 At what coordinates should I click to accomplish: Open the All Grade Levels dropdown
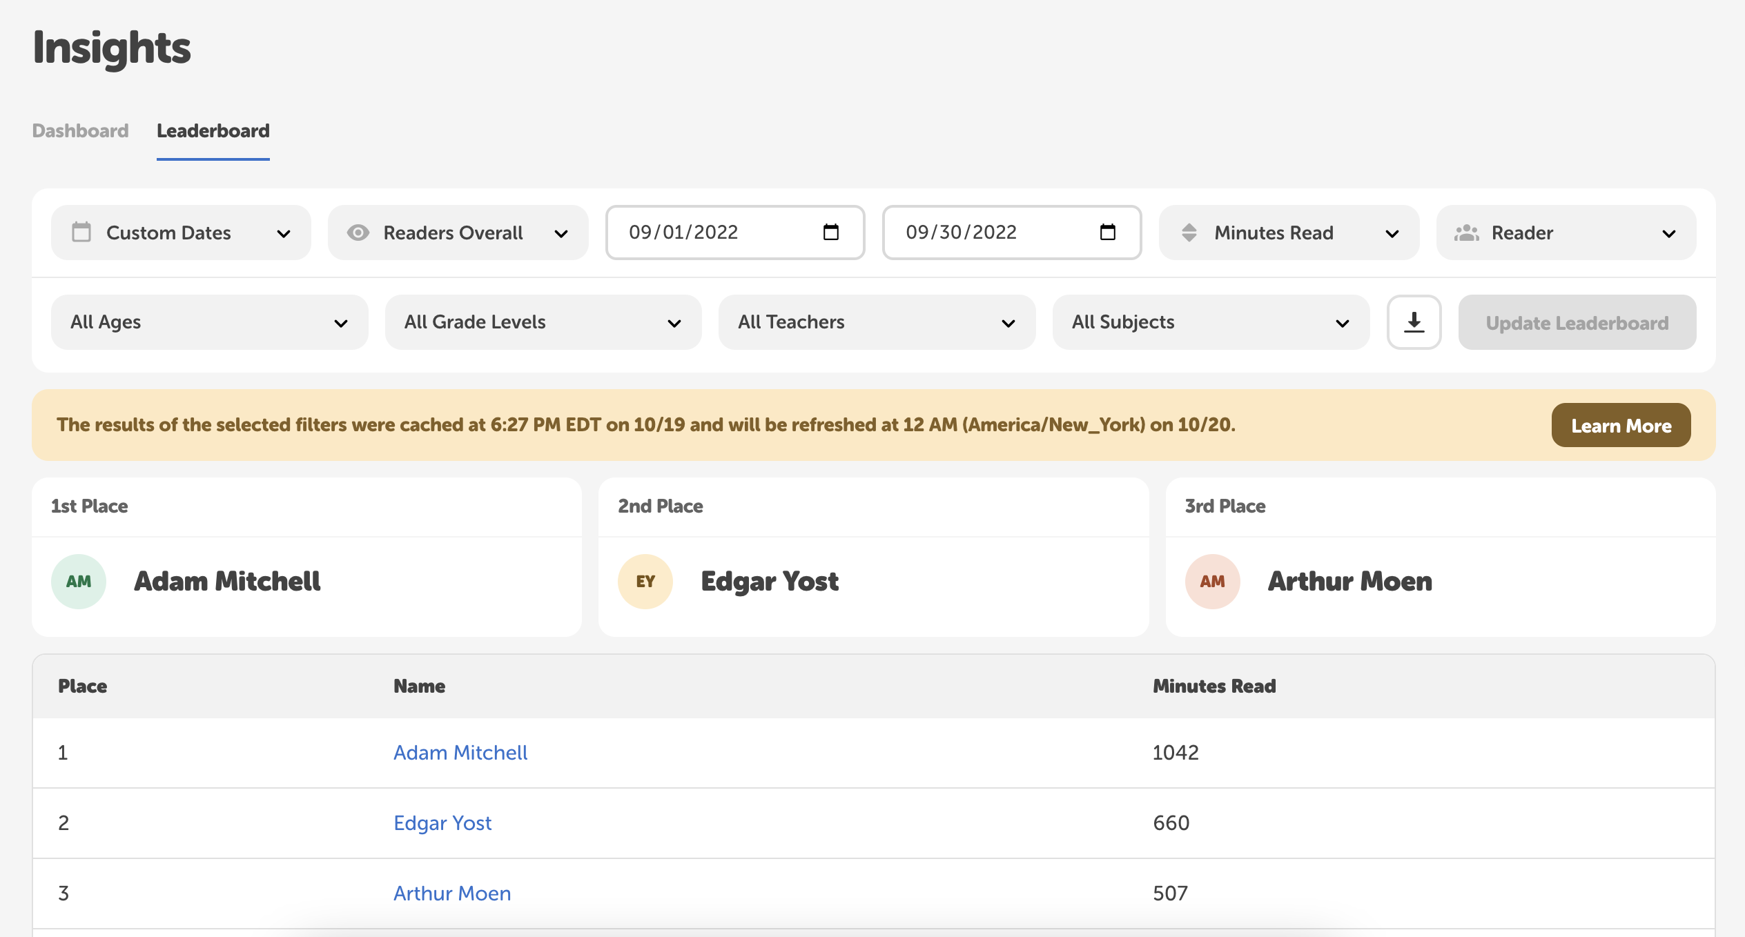(543, 322)
